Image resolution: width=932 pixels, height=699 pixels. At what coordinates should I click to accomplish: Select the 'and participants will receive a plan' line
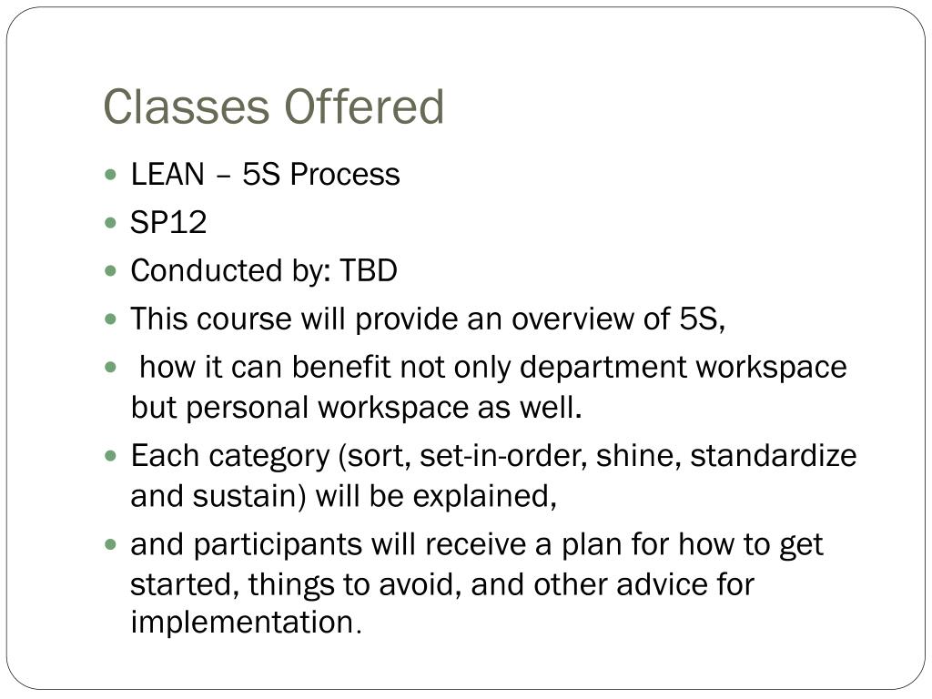(x=477, y=544)
